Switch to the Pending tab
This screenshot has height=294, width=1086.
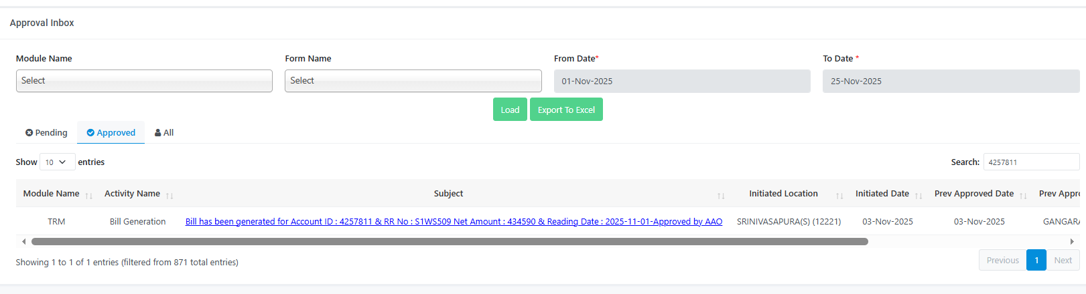click(46, 132)
